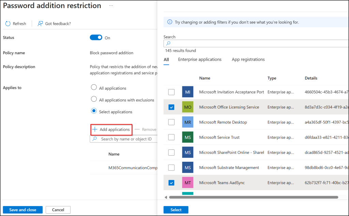This screenshot has width=349, height=216.
Task: Click the Save and close button
Action: tap(22, 210)
